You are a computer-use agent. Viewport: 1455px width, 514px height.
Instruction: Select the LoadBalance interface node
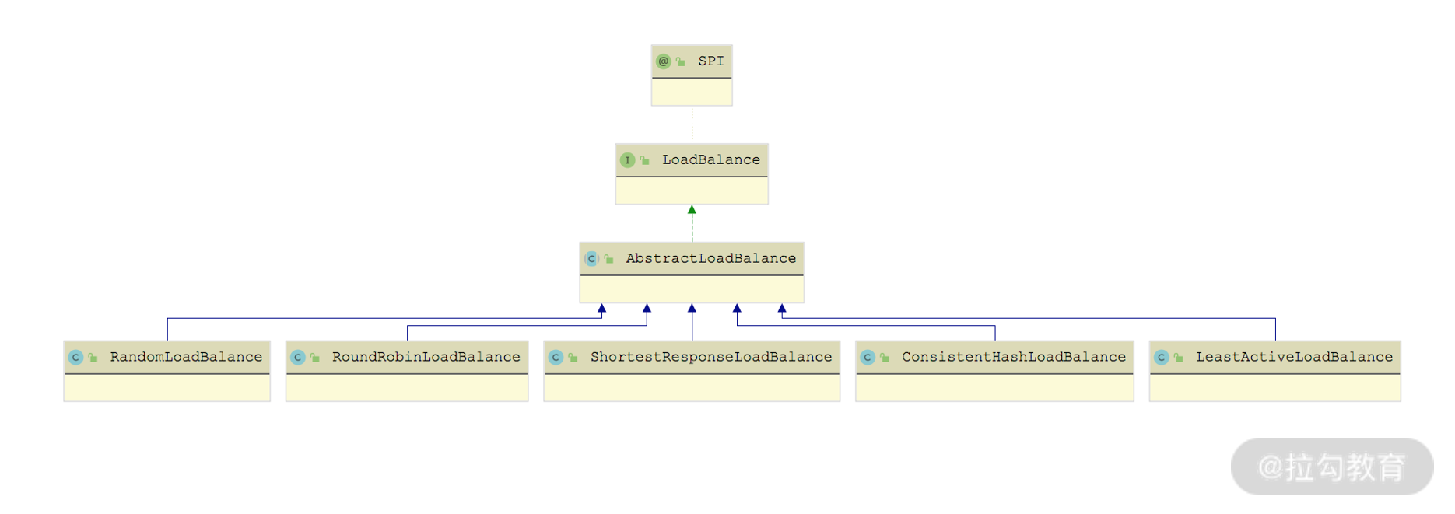point(710,160)
